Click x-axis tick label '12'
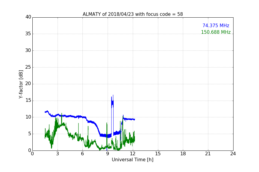Viewport: 259px width, 172px height. pos(133,154)
